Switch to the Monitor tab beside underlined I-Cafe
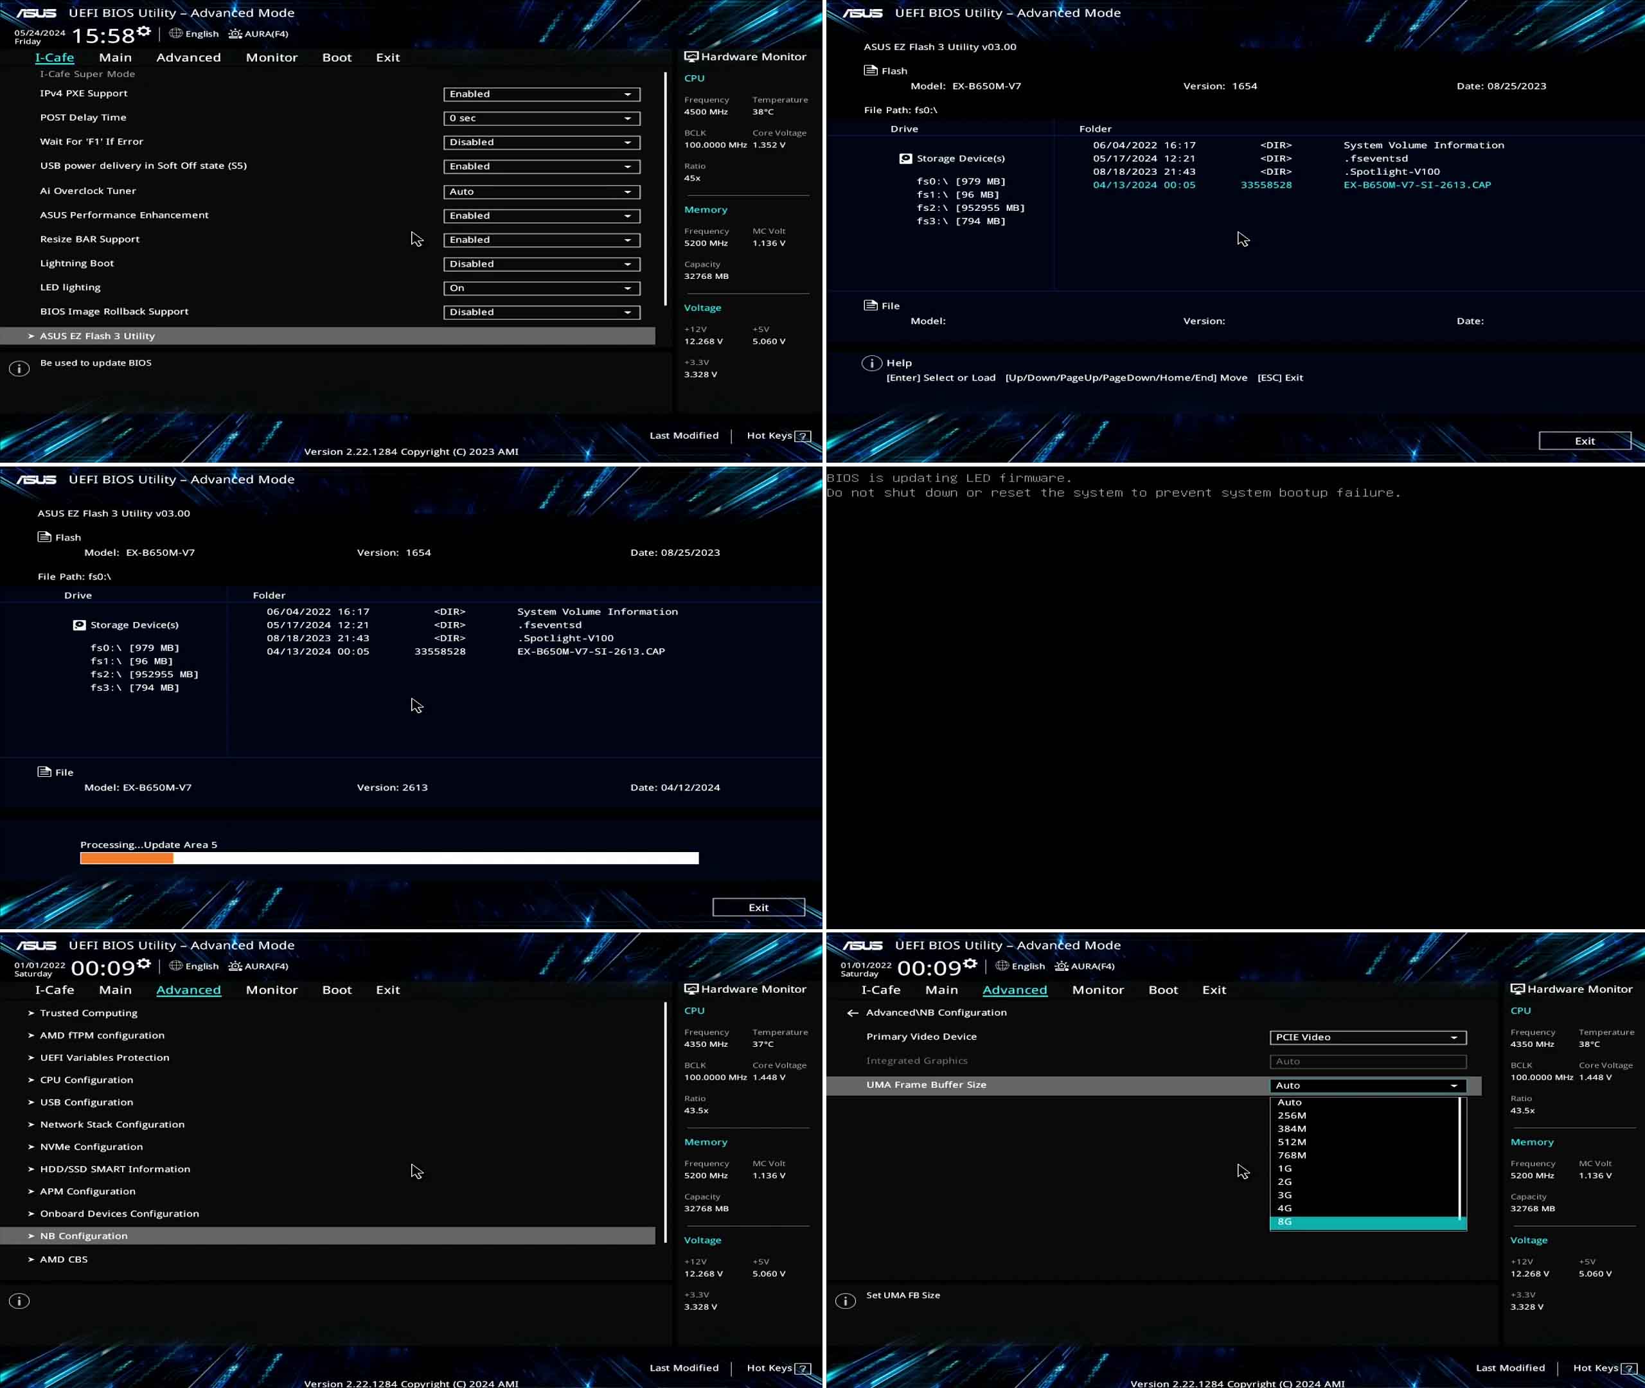The height and width of the screenshot is (1388, 1645). [x=271, y=57]
